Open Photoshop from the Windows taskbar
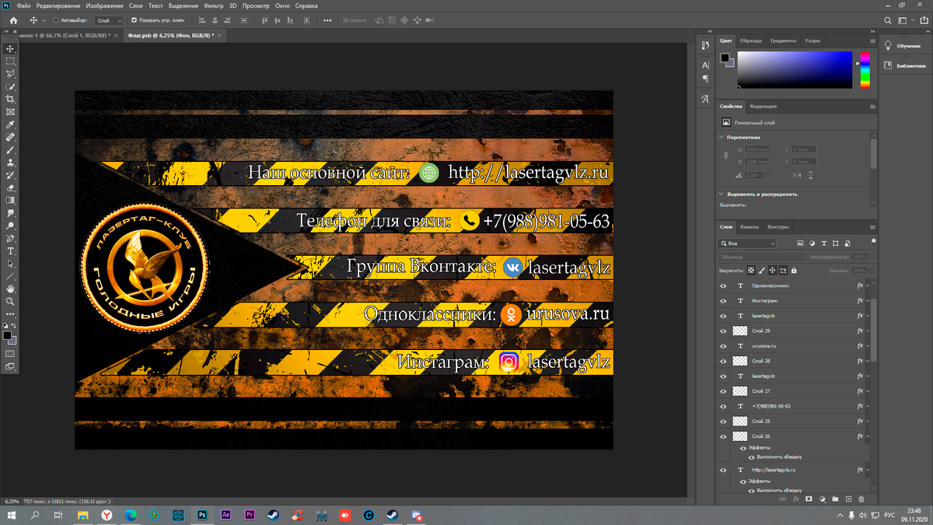The width and height of the screenshot is (933, 525). (x=202, y=515)
